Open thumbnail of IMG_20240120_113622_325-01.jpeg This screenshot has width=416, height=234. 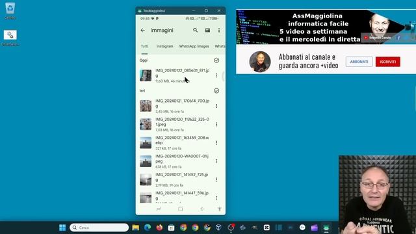tap(146, 124)
